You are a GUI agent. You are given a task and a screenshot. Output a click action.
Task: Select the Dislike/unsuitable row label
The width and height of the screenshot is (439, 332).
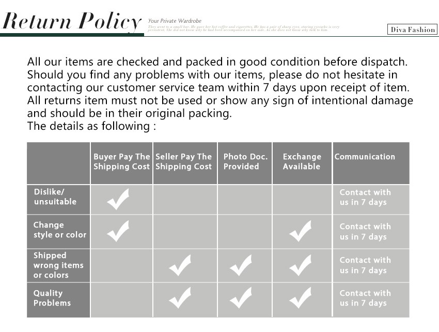[x=55, y=197]
